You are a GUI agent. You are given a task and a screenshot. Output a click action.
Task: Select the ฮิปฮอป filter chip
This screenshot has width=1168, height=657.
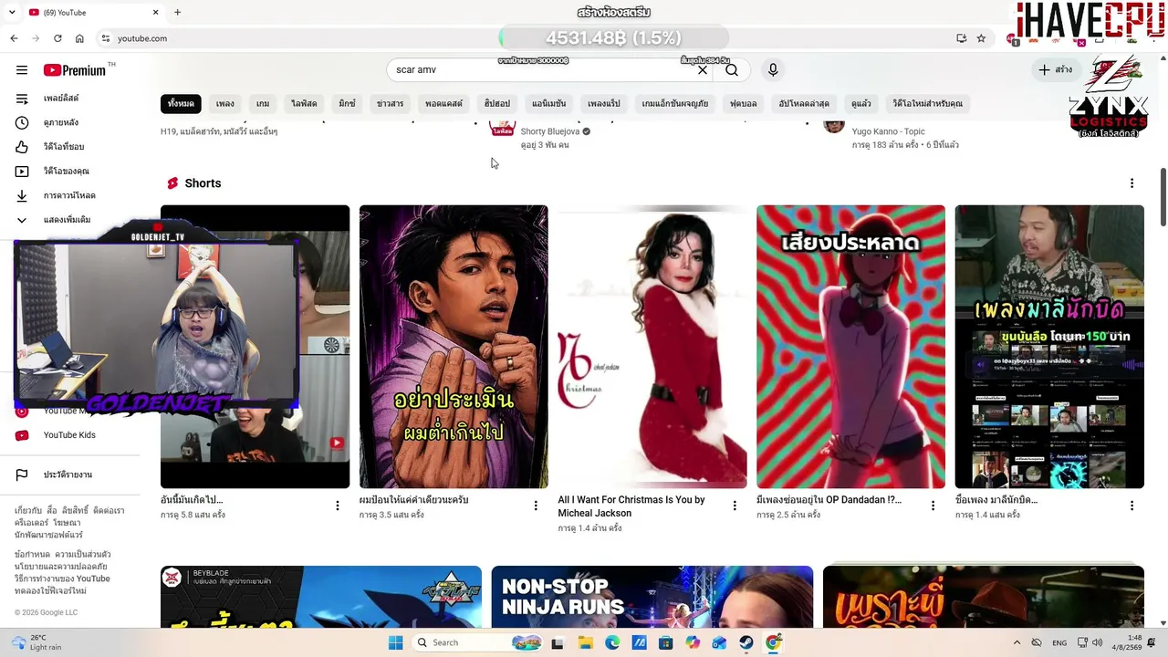(497, 104)
